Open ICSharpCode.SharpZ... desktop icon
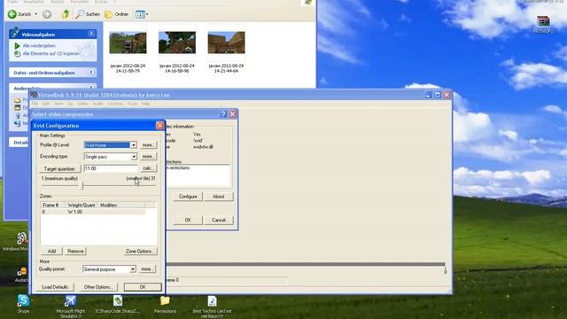The width and height of the screenshot is (567, 319). [118, 300]
